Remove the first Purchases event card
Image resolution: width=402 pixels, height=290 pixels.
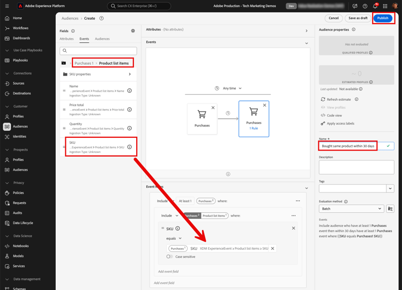[213, 108]
